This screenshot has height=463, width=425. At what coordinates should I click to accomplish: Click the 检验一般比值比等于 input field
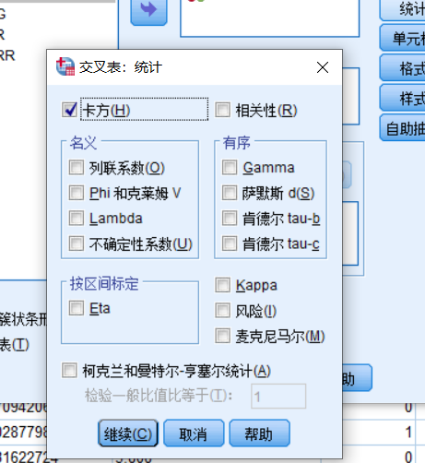click(278, 396)
